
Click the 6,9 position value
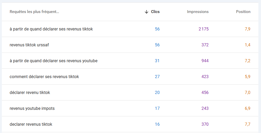[x=247, y=108]
